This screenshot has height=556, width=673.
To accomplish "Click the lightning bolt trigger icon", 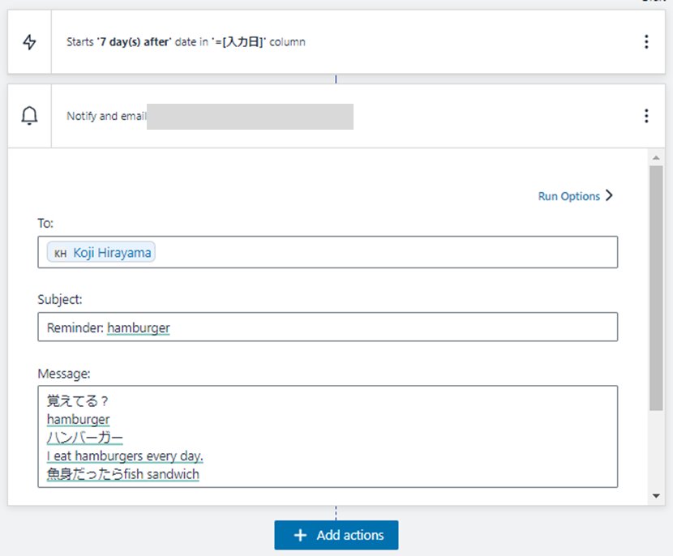I will [x=29, y=42].
